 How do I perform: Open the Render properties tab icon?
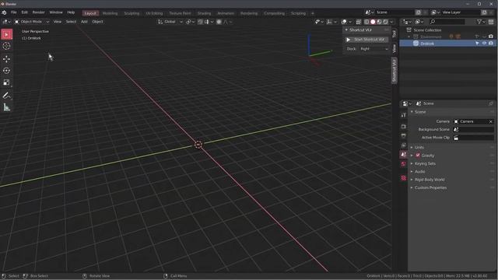point(403,126)
